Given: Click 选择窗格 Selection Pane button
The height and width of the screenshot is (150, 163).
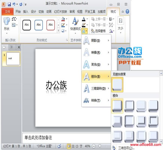Looking at the screenshot, I should click(98, 31).
